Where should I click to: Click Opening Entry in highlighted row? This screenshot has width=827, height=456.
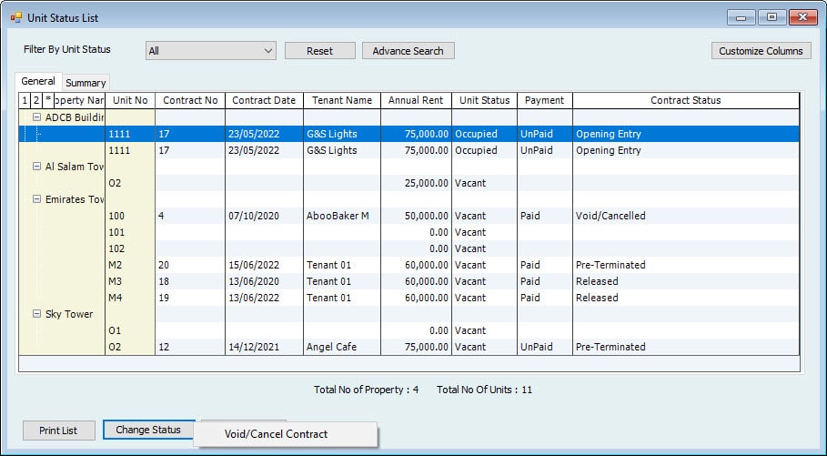click(x=686, y=134)
